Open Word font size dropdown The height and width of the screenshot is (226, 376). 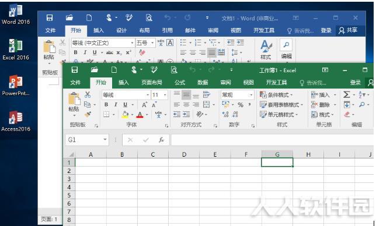(152, 43)
